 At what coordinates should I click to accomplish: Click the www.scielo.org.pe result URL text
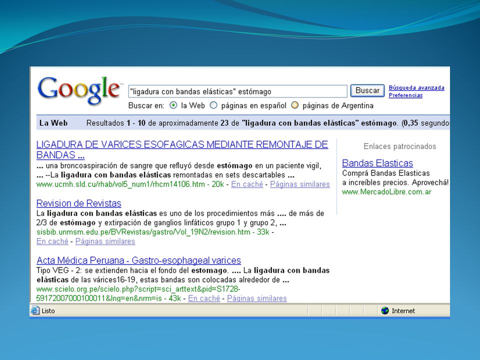(138, 293)
